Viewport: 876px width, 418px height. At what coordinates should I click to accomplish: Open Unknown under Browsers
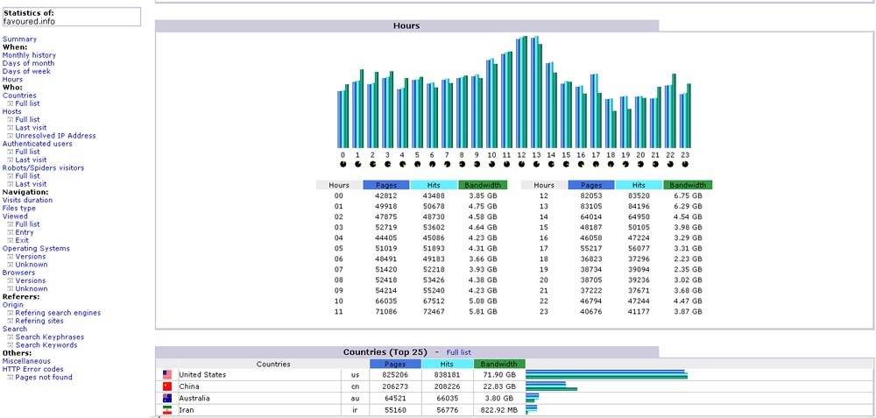(32, 289)
